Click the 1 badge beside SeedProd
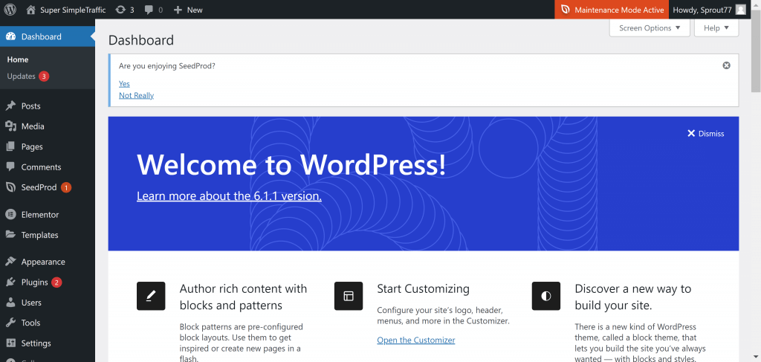This screenshot has width=761, height=362. click(x=66, y=187)
